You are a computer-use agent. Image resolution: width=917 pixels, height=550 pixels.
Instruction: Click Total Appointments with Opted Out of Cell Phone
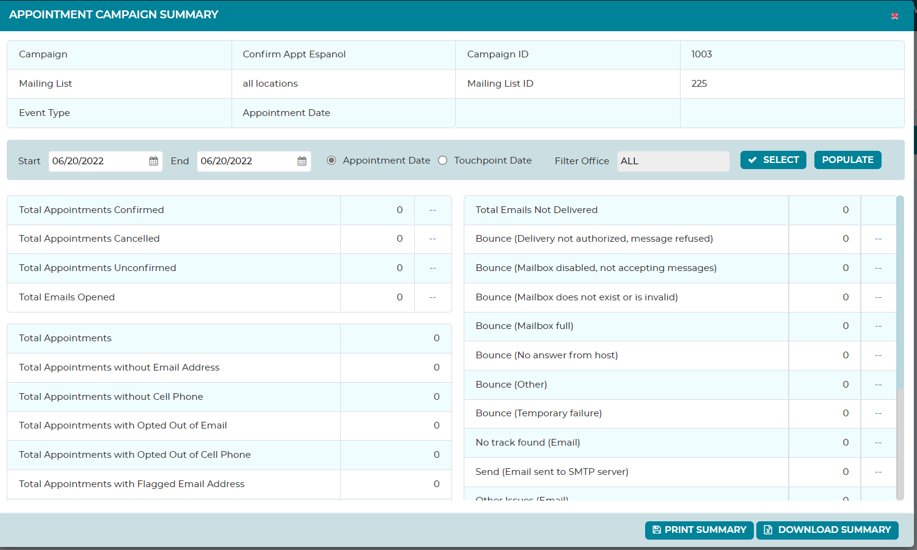pyautogui.click(x=135, y=455)
